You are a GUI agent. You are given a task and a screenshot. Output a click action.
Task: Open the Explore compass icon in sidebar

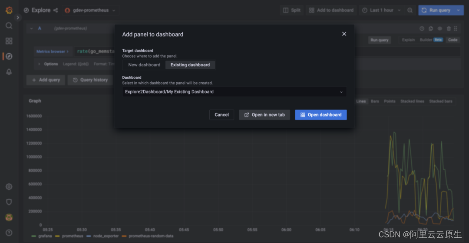(x=9, y=56)
